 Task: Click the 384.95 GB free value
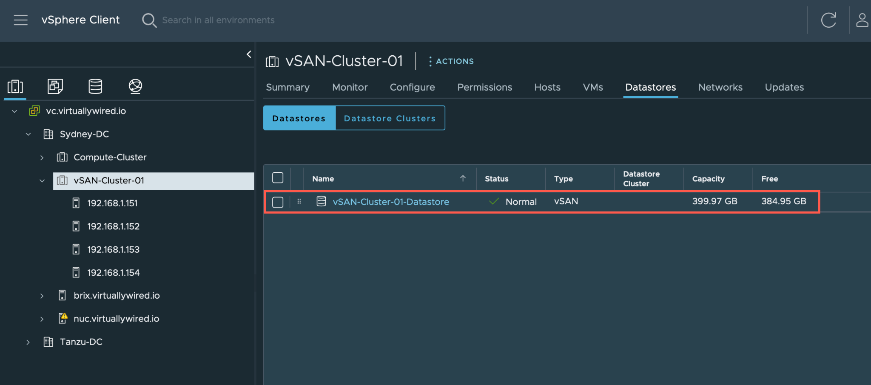click(x=784, y=201)
